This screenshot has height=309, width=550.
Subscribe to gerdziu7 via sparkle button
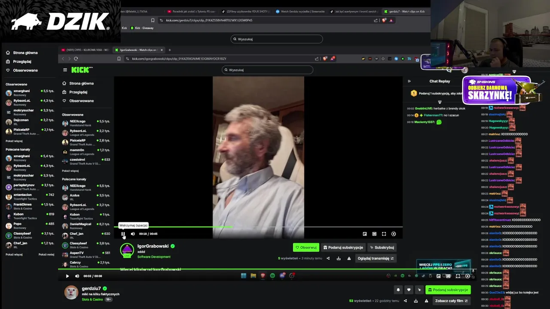(x=419, y=290)
